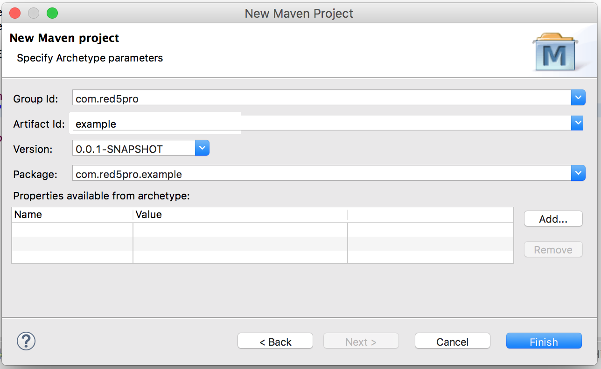Click the 'Version:' label
The image size is (601, 369).
[33, 149]
